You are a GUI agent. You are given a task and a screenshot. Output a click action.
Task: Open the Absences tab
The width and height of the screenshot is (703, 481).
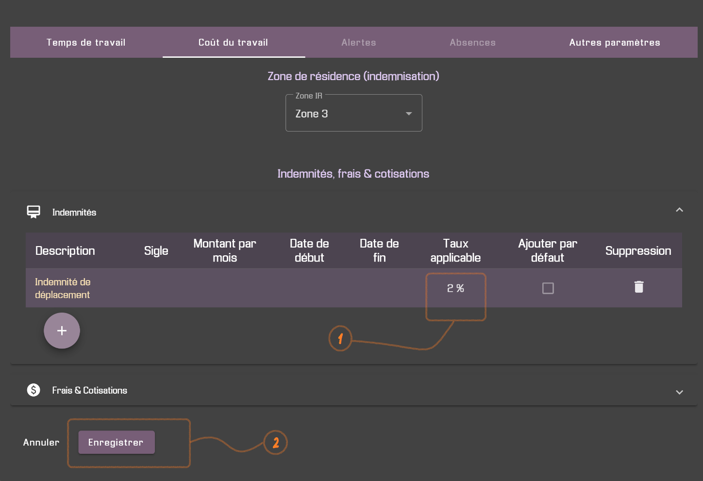pos(472,42)
